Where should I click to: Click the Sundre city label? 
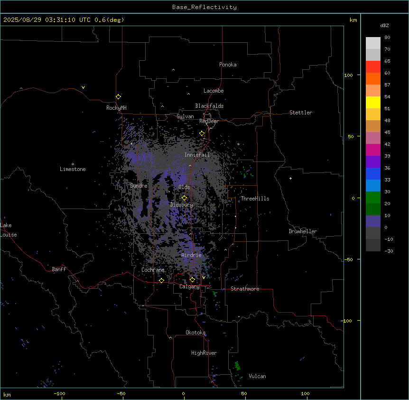click(139, 186)
